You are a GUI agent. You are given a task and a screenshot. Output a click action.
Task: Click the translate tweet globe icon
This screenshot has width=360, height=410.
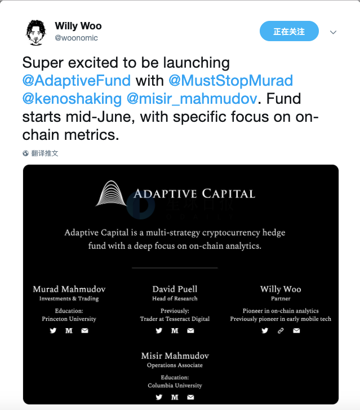point(26,153)
